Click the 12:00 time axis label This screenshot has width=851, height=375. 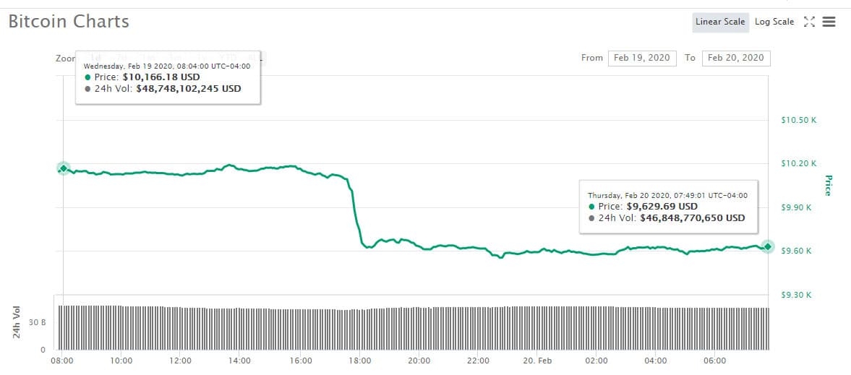pos(180,361)
